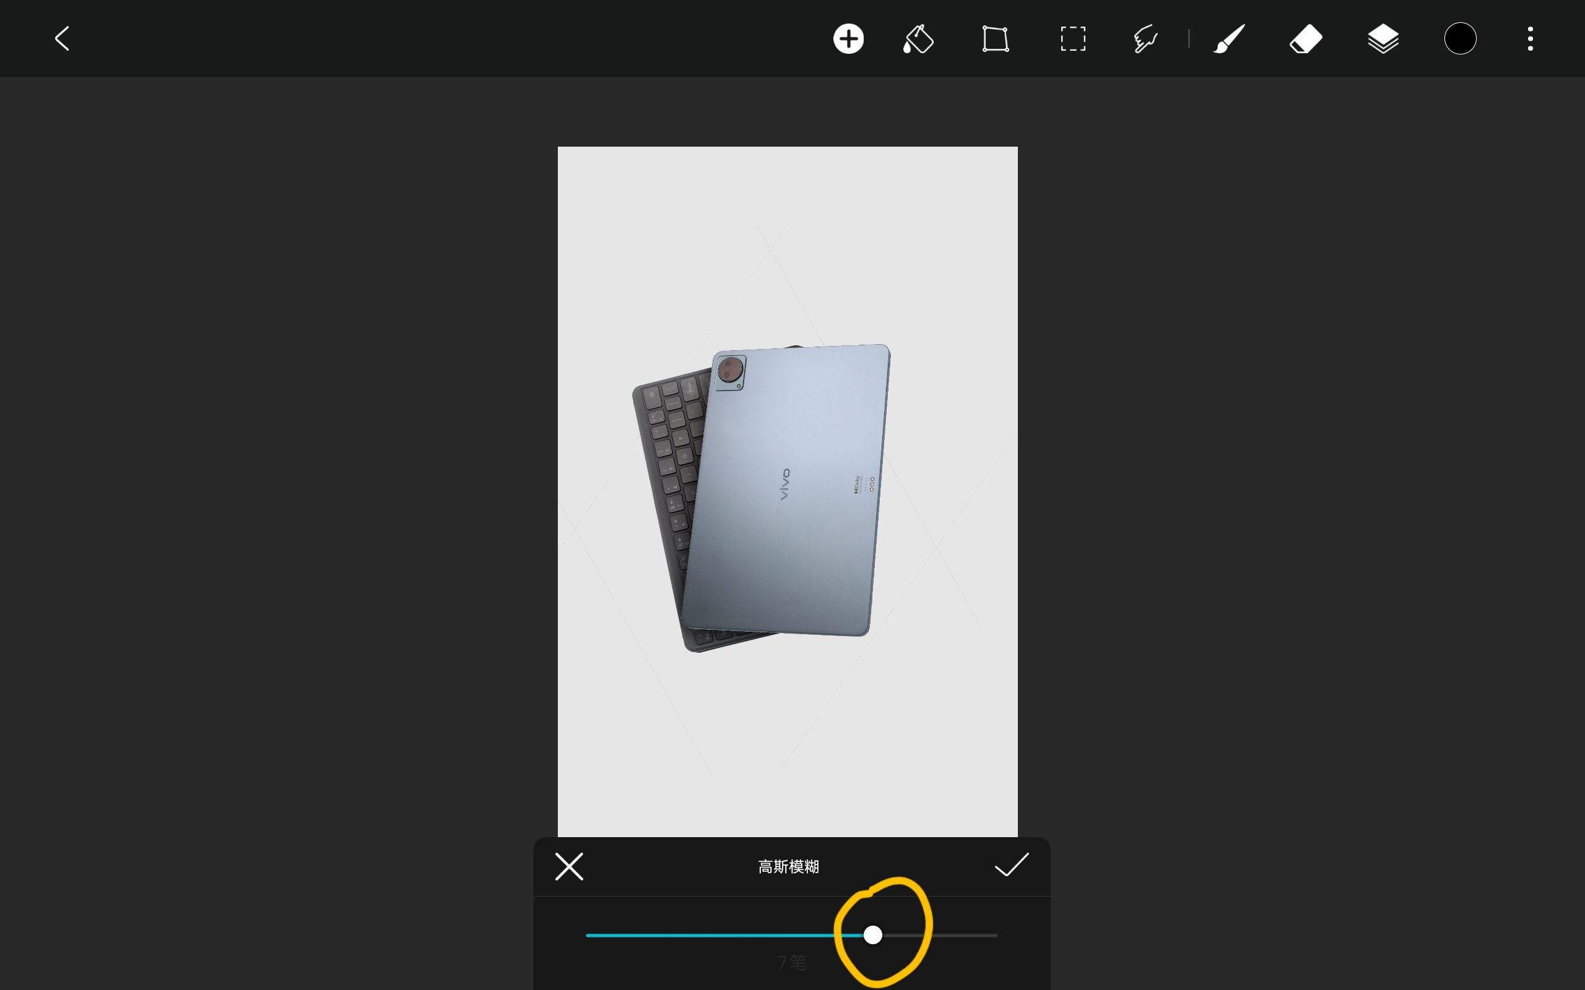Open the black color swatch picker
This screenshot has width=1585, height=990.
pos(1460,38)
